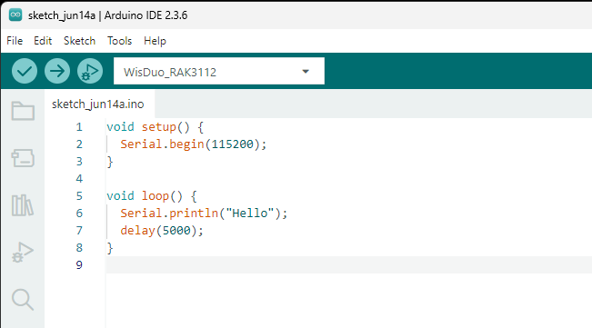Open the File menu
Image resolution: width=592 pixels, height=328 pixels.
pos(15,41)
